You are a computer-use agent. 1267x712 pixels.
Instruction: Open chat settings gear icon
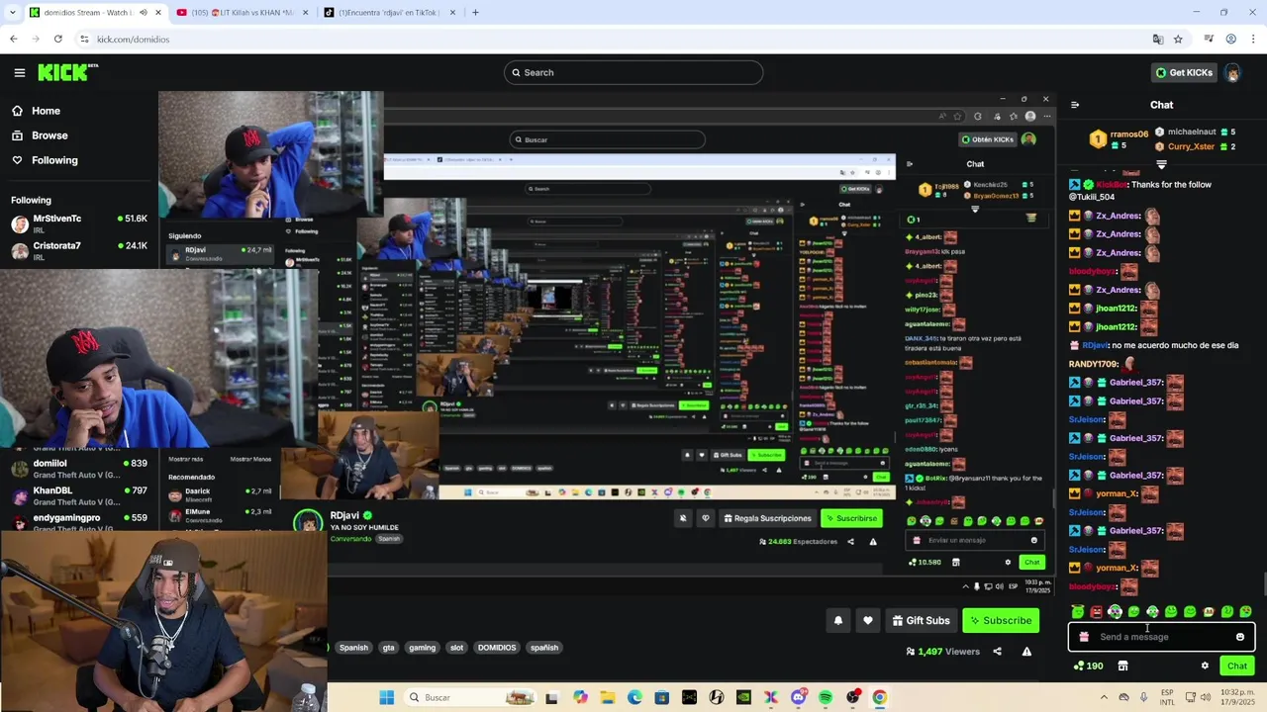coord(1205,666)
